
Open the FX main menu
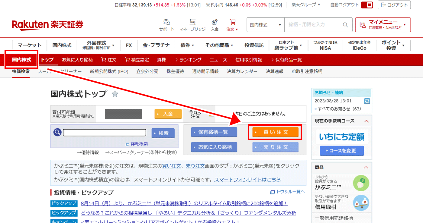pyautogui.click(x=129, y=45)
